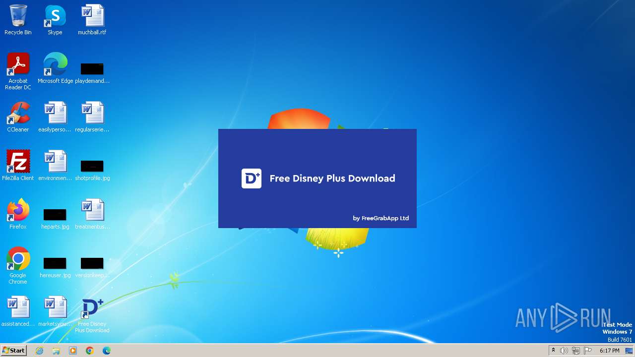The width and height of the screenshot is (635, 357).
Task: Open Chrome from the taskbar
Action: (90, 351)
